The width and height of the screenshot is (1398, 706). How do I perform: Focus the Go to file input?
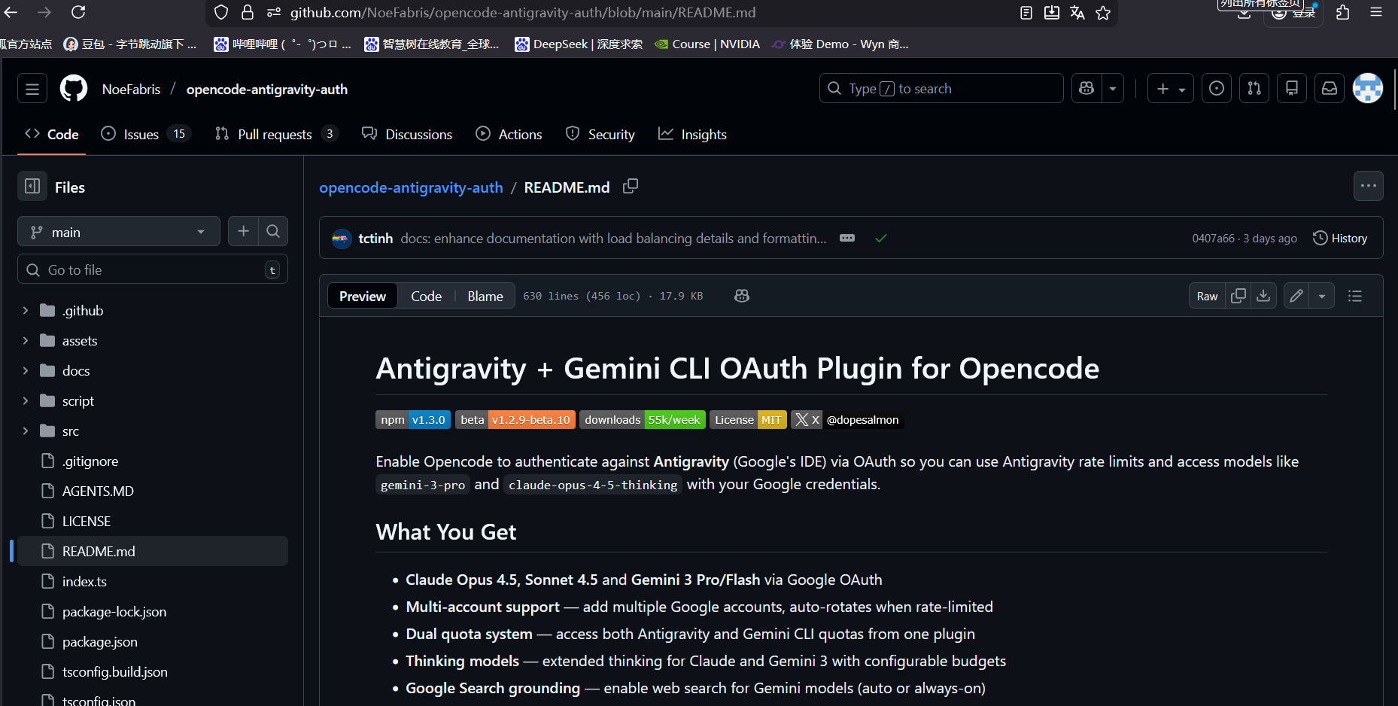point(153,269)
